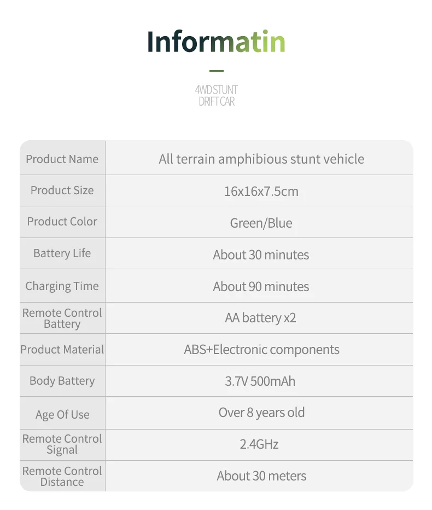This screenshot has height=510, width=432.
Task: Select the "Battery Life" label
Action: [62, 253]
